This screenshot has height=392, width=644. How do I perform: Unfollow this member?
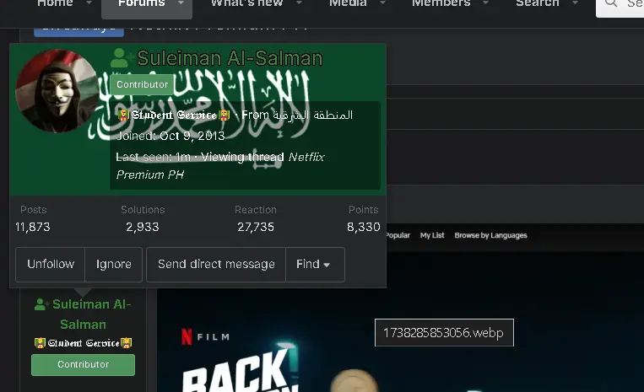point(51,265)
